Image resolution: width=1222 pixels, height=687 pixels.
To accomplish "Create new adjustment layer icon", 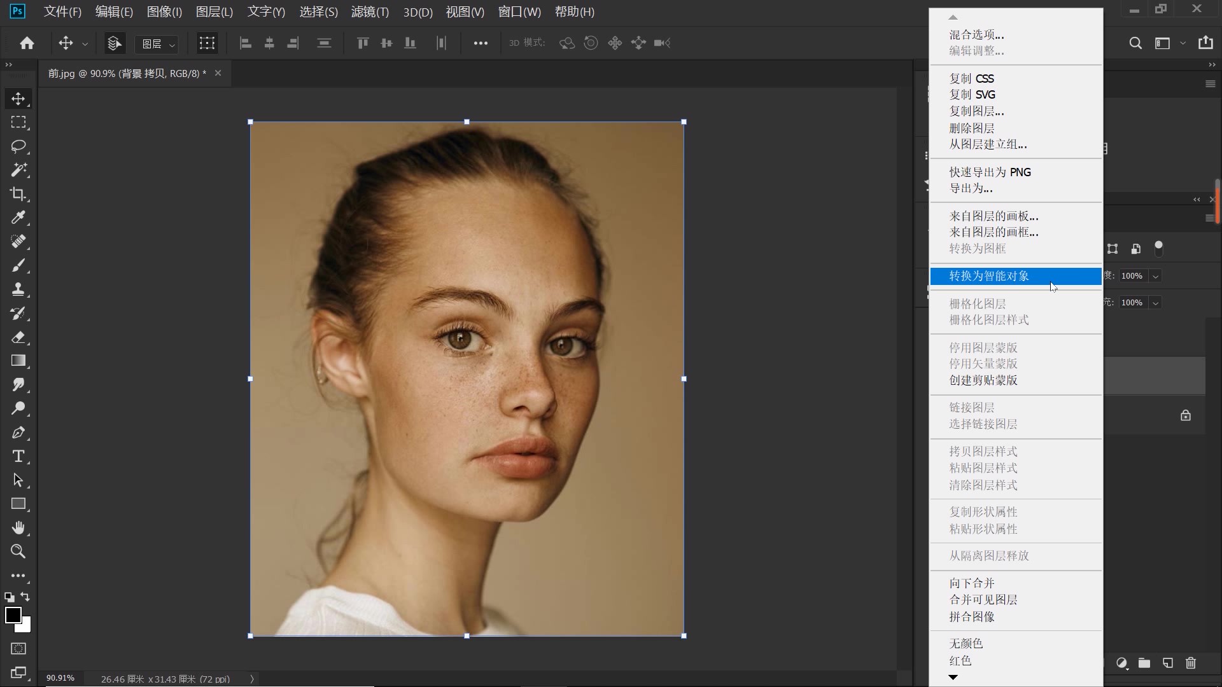I will pyautogui.click(x=1122, y=663).
